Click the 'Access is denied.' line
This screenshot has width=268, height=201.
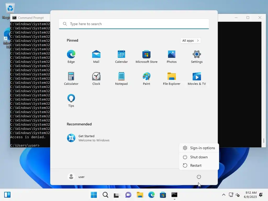click(28, 137)
